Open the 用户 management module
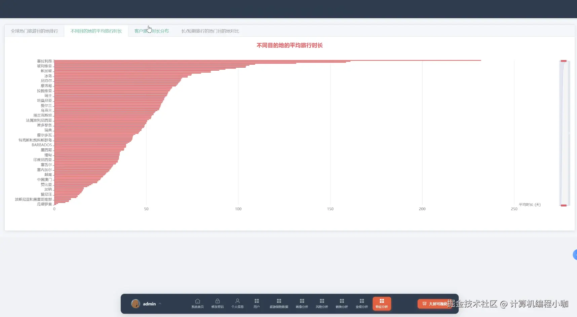This screenshot has height=317, width=577. 257,304
